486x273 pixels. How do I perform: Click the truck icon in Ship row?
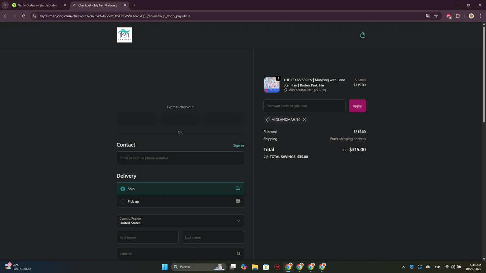(x=238, y=189)
